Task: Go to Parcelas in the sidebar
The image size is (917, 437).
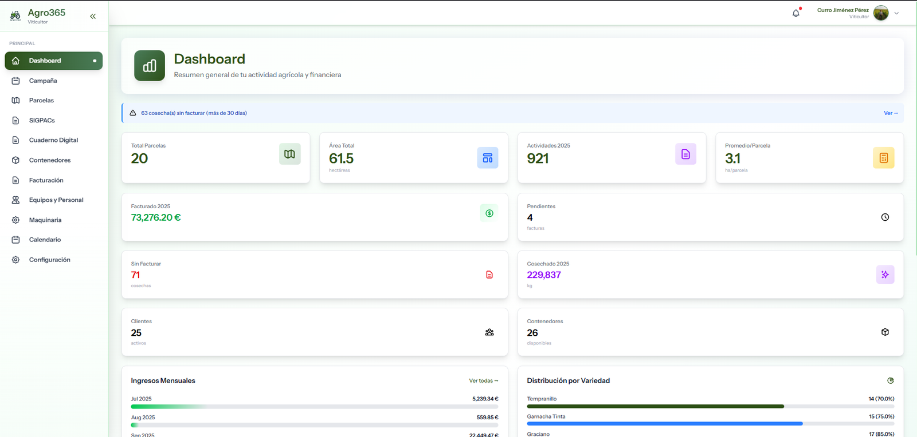Action: click(x=41, y=101)
